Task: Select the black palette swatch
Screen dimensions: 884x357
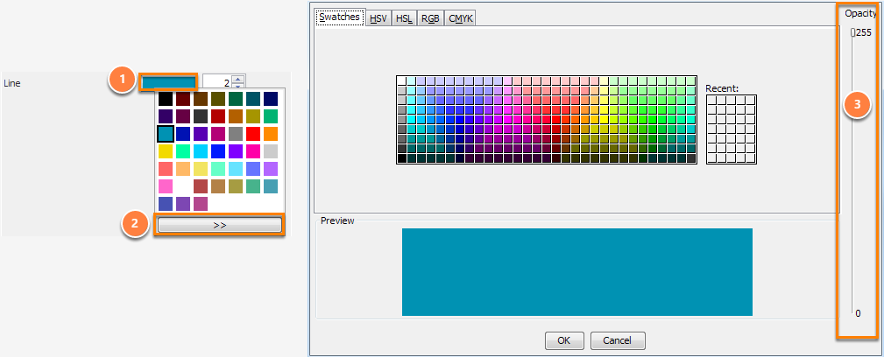Action: pos(166,99)
